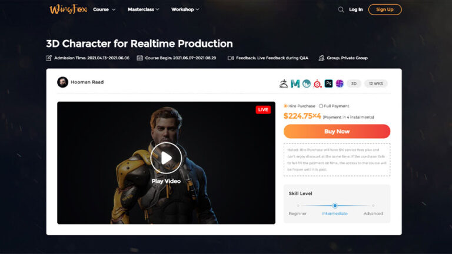
Task: Click the purple Marvelous Designer icon
Action: point(340,83)
